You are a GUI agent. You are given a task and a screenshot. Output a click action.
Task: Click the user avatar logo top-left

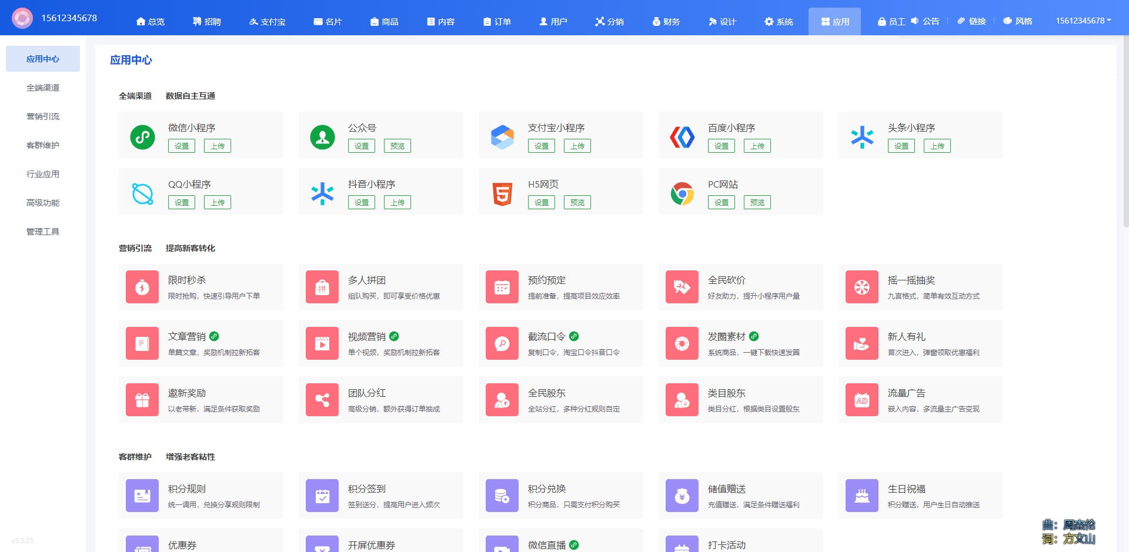click(22, 18)
